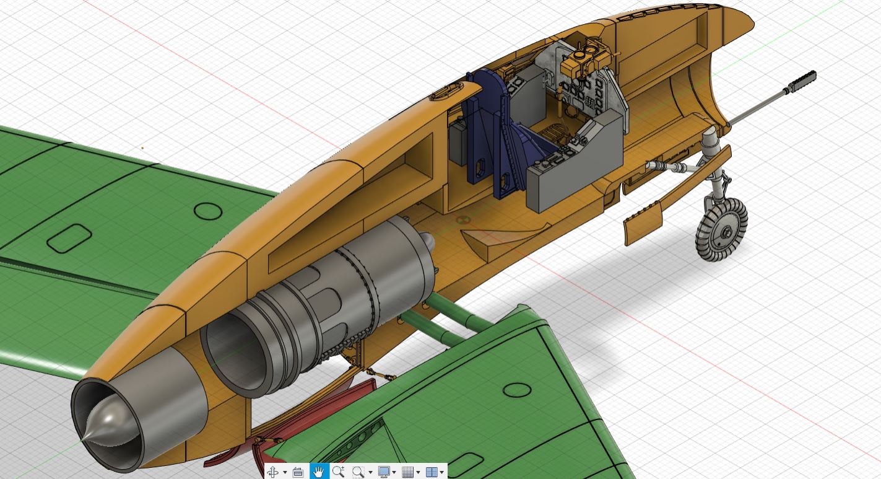
Task: Click the Zoom Window fit icon
Action: point(358,472)
